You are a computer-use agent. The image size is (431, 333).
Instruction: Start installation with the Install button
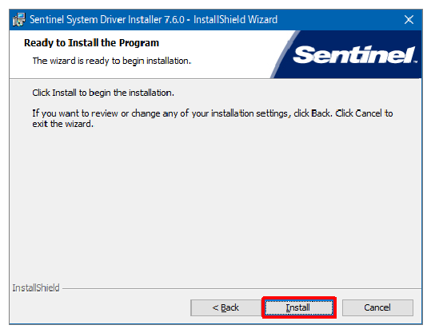click(x=299, y=307)
